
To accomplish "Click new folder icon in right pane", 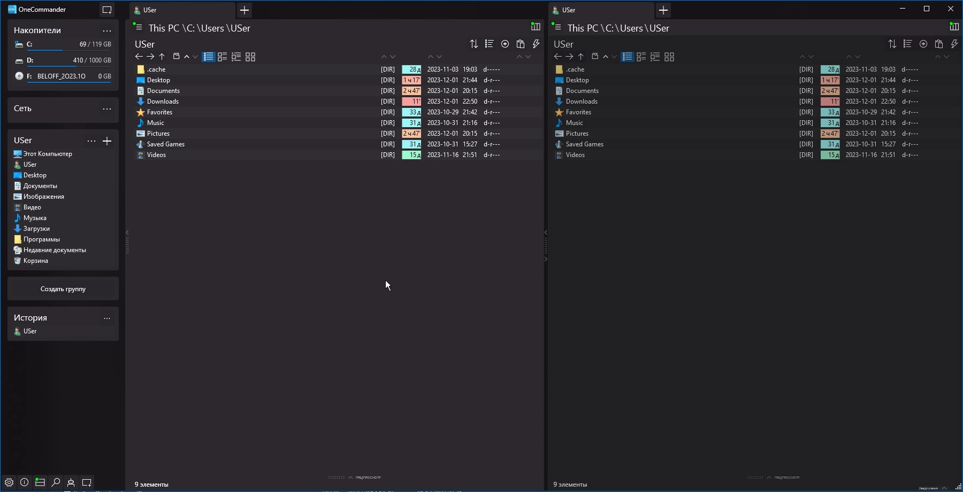I will tap(595, 56).
